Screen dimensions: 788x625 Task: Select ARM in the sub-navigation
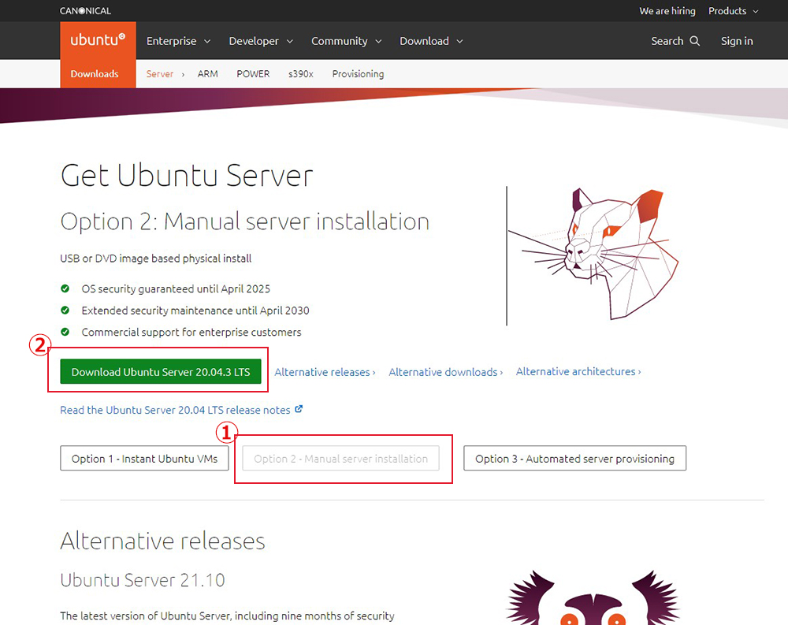click(207, 74)
